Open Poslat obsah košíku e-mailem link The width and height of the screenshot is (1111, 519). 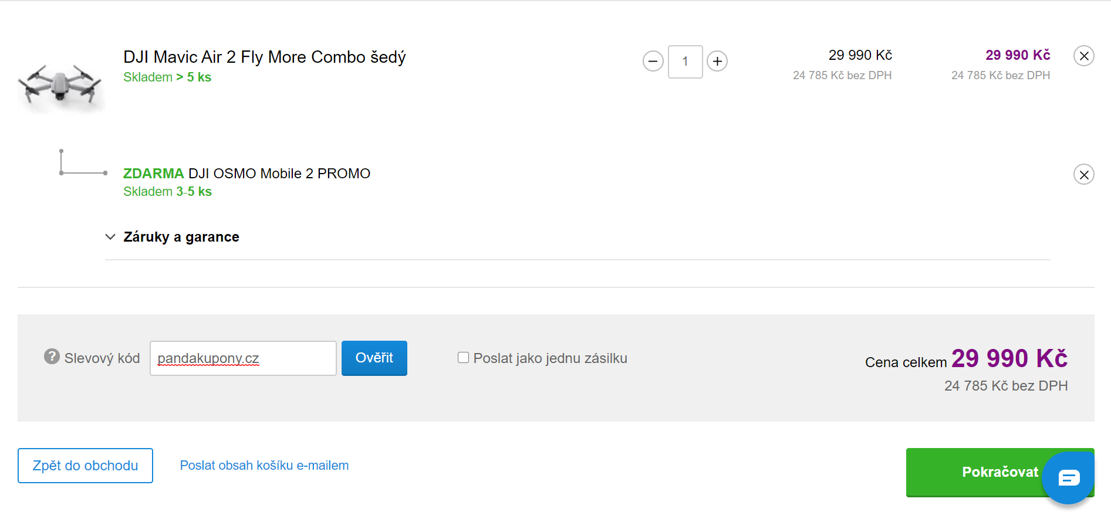click(264, 466)
